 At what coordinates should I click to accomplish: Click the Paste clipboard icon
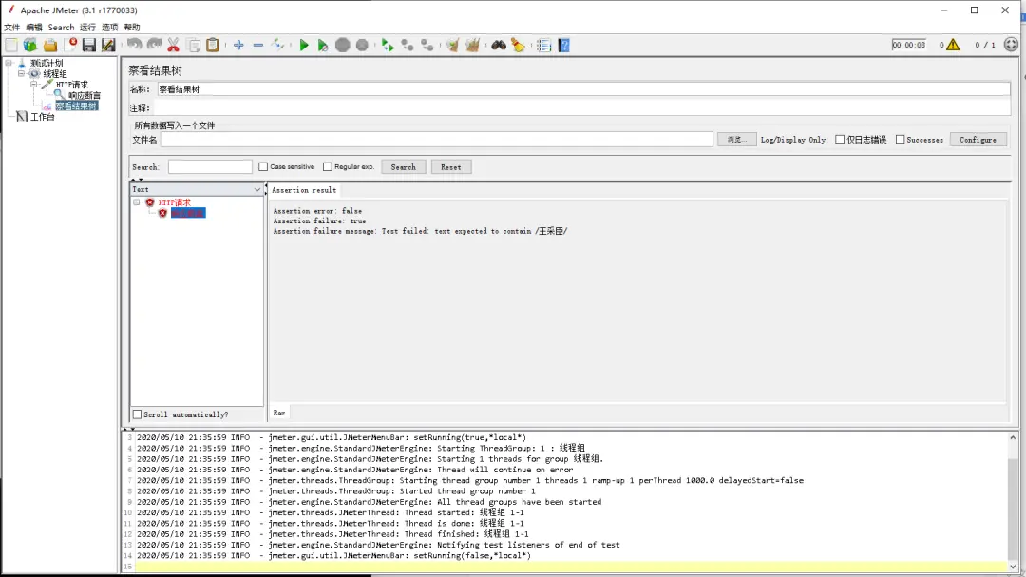213,46
